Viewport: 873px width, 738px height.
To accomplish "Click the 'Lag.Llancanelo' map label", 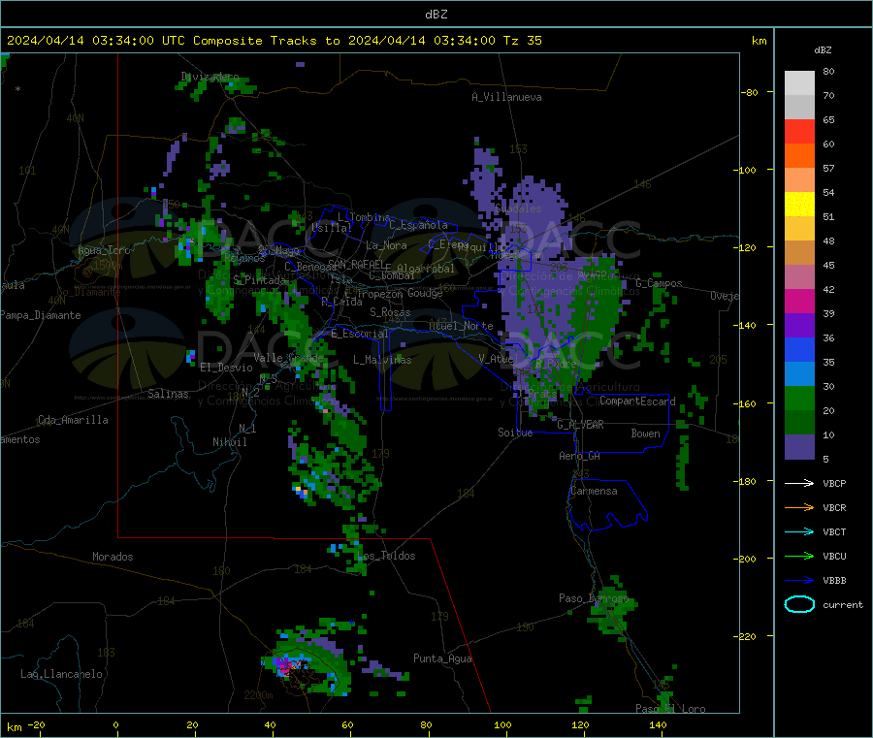I will 61,675.
